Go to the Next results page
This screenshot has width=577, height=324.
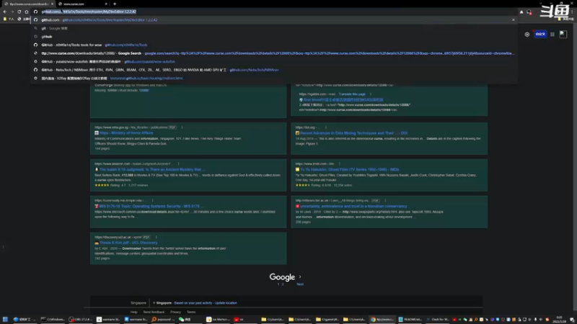coord(300,284)
